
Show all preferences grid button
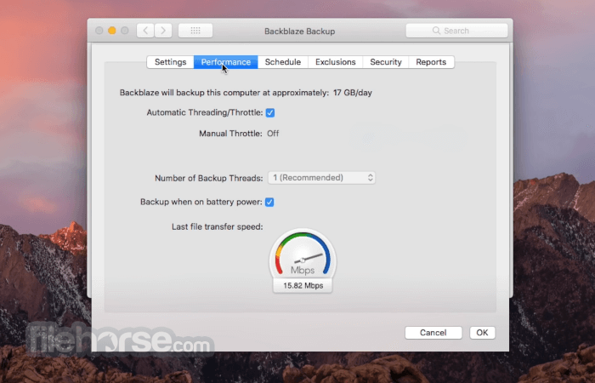point(195,31)
